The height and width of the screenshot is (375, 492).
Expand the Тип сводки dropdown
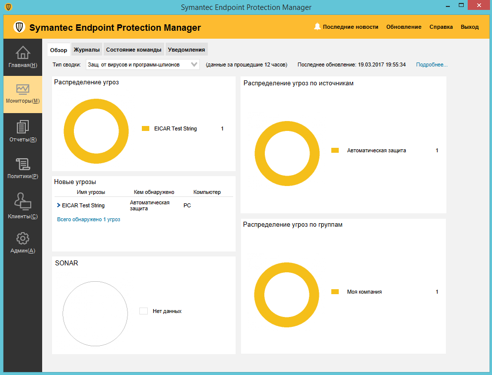tap(194, 64)
